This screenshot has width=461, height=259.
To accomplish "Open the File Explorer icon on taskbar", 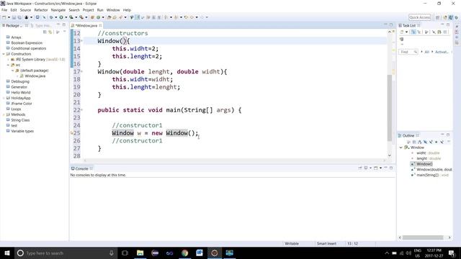I will [140, 253].
